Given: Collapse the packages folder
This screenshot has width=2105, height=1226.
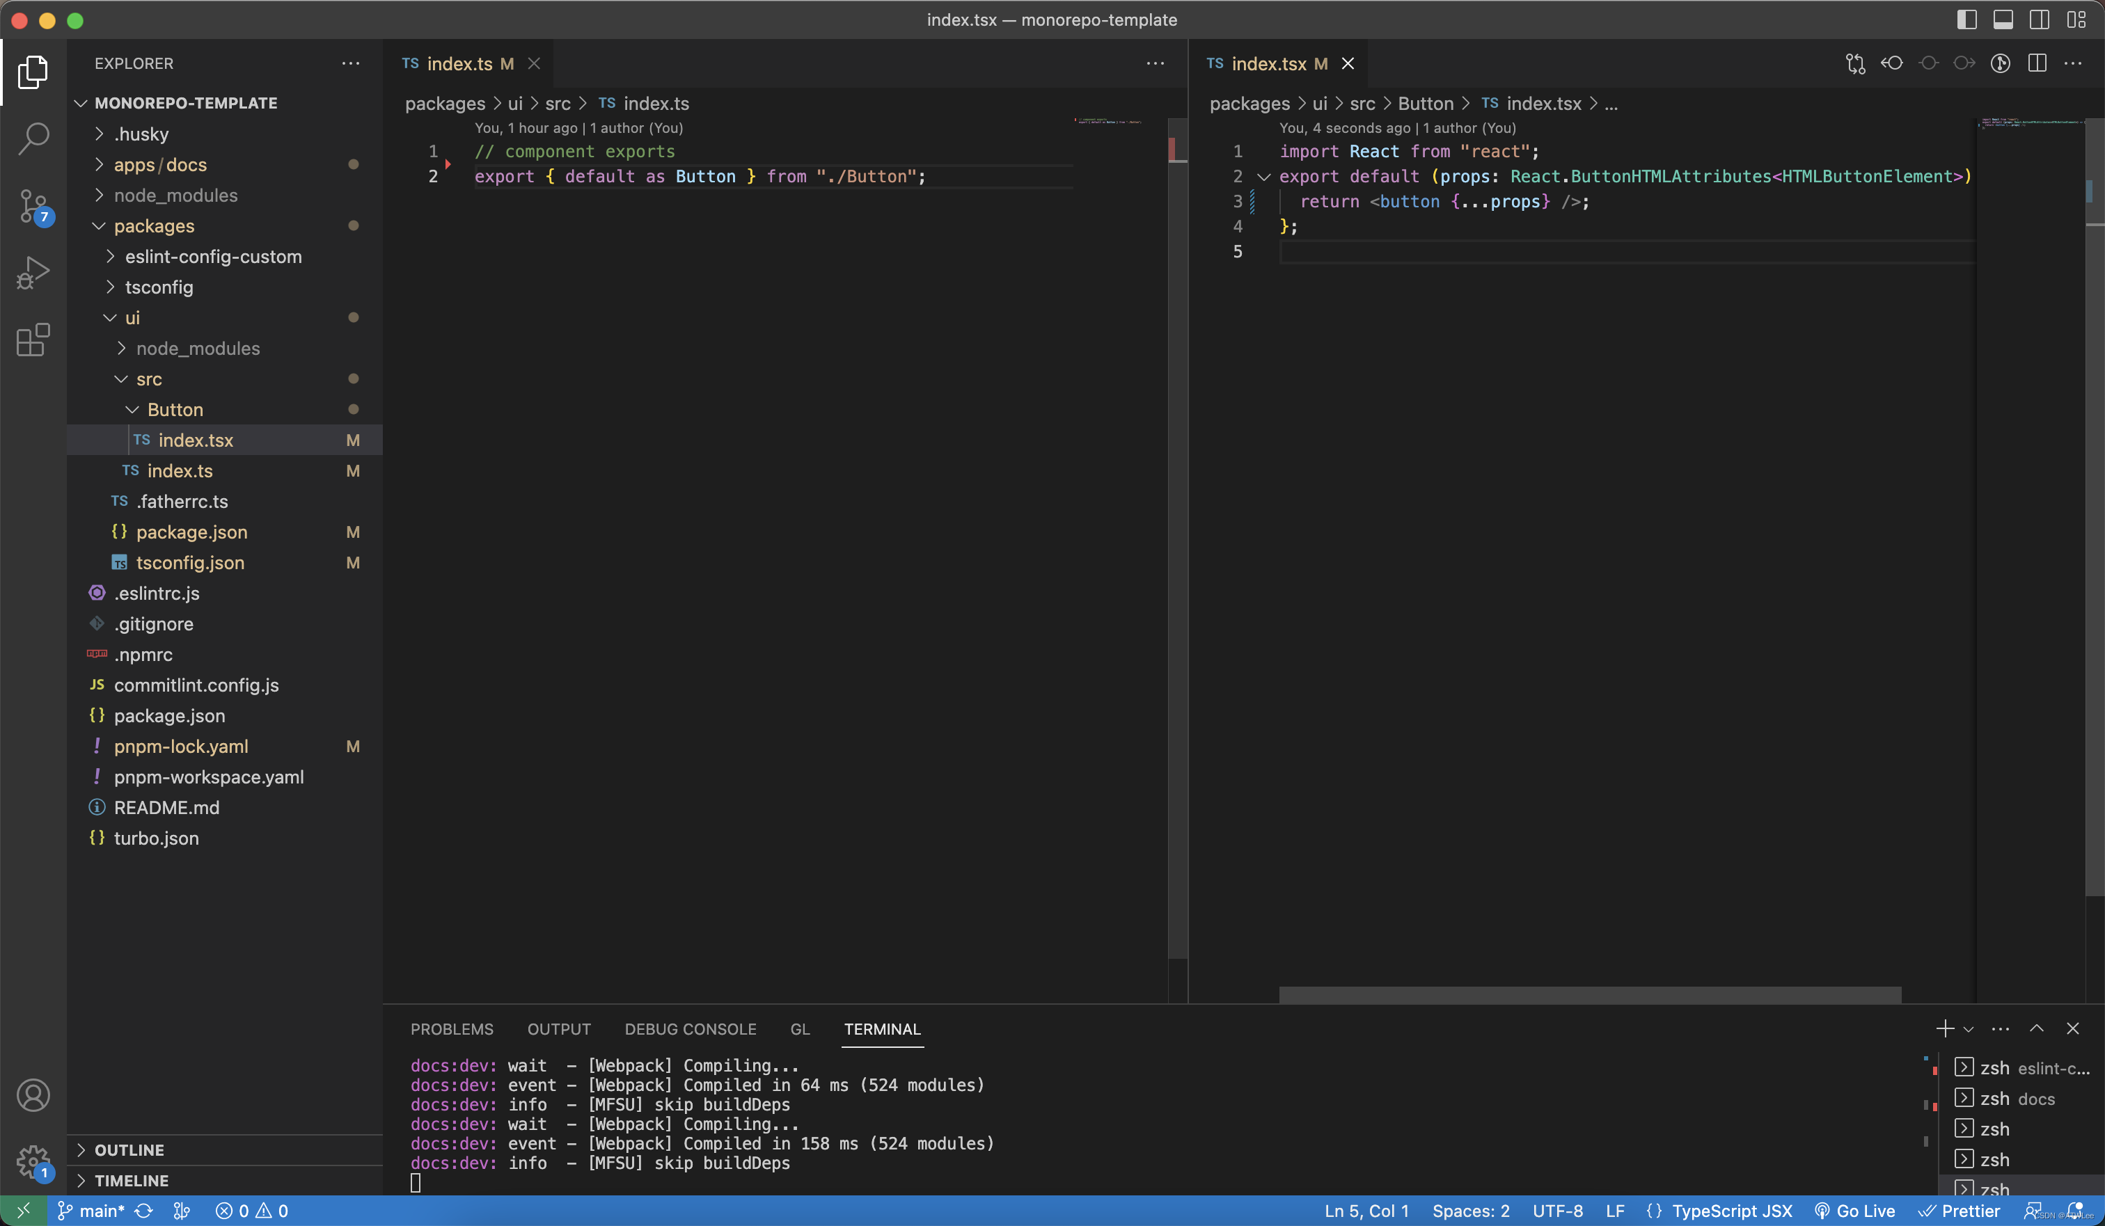Looking at the screenshot, I should (x=225, y=225).
